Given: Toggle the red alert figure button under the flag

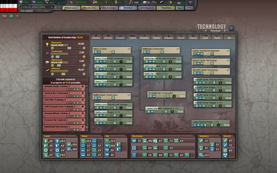Looking at the screenshot, I should coord(18,16).
